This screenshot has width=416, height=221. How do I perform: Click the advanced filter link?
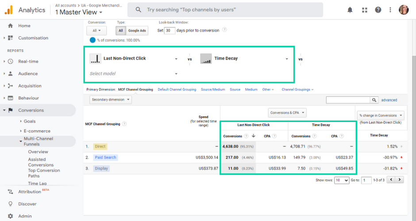389,100
